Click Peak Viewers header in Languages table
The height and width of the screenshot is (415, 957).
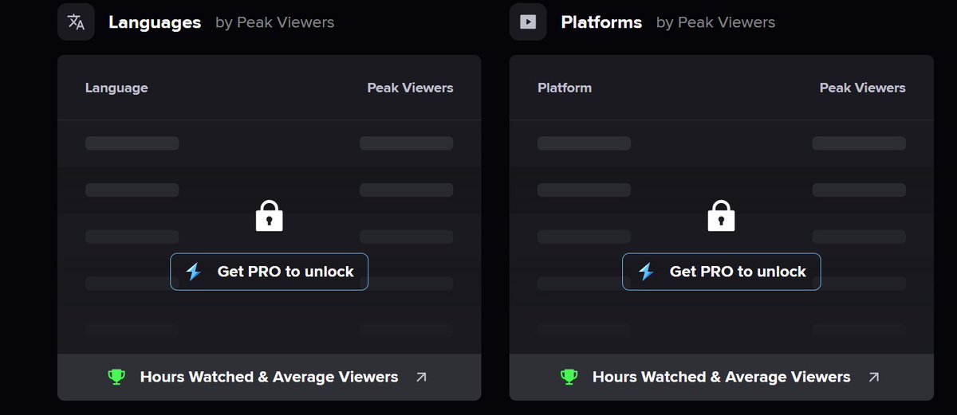(x=410, y=88)
